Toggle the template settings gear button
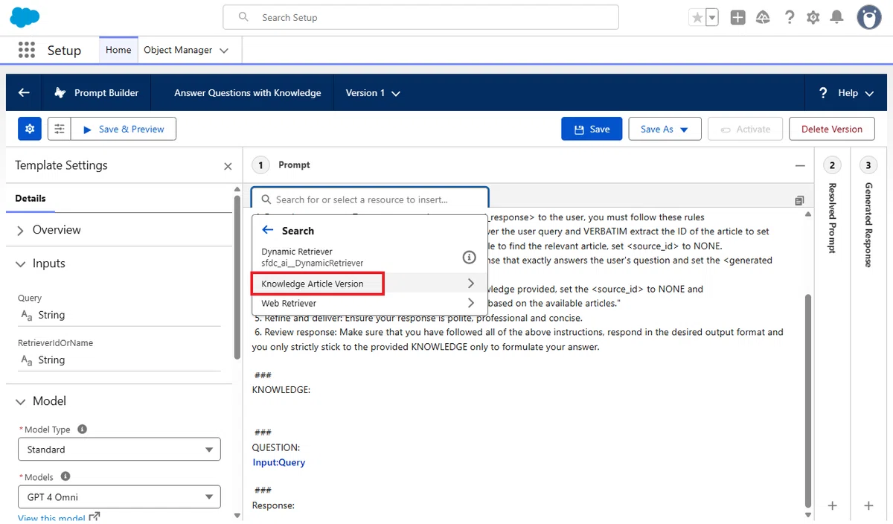 click(30, 129)
